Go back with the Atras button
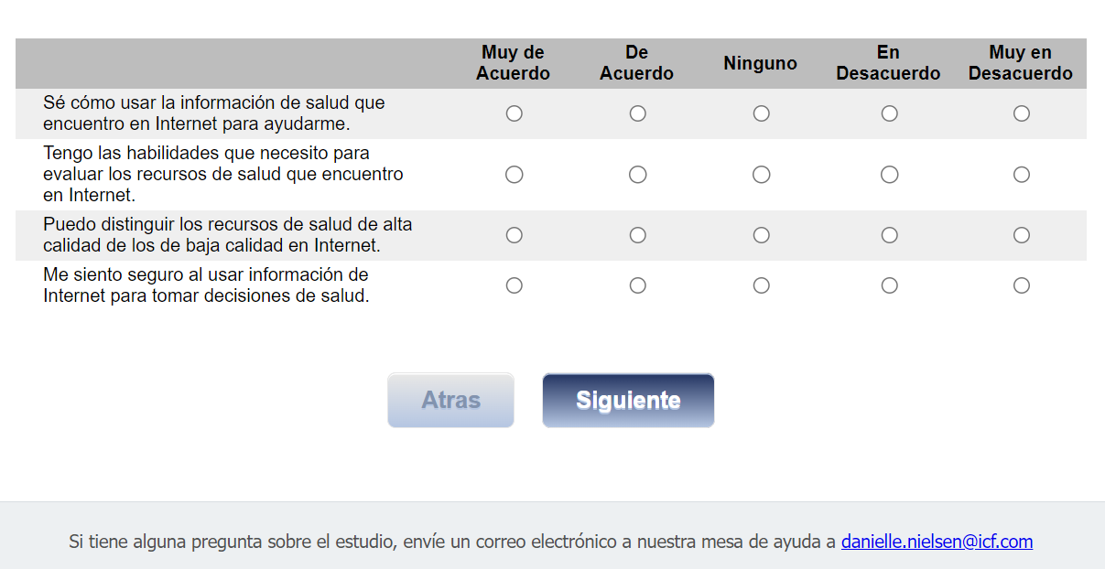The width and height of the screenshot is (1105, 569). pos(450,400)
